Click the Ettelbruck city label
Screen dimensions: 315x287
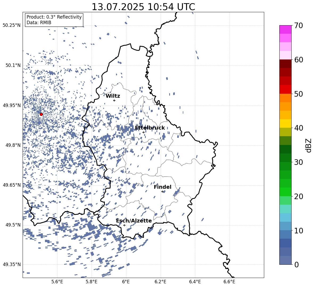tap(150, 128)
